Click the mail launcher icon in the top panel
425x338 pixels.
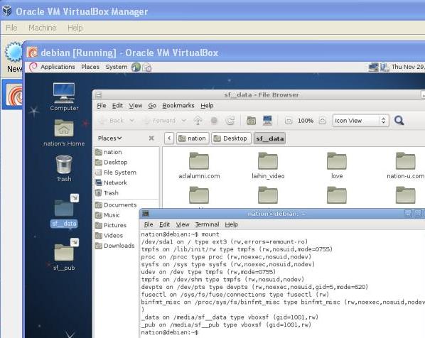click(147, 67)
